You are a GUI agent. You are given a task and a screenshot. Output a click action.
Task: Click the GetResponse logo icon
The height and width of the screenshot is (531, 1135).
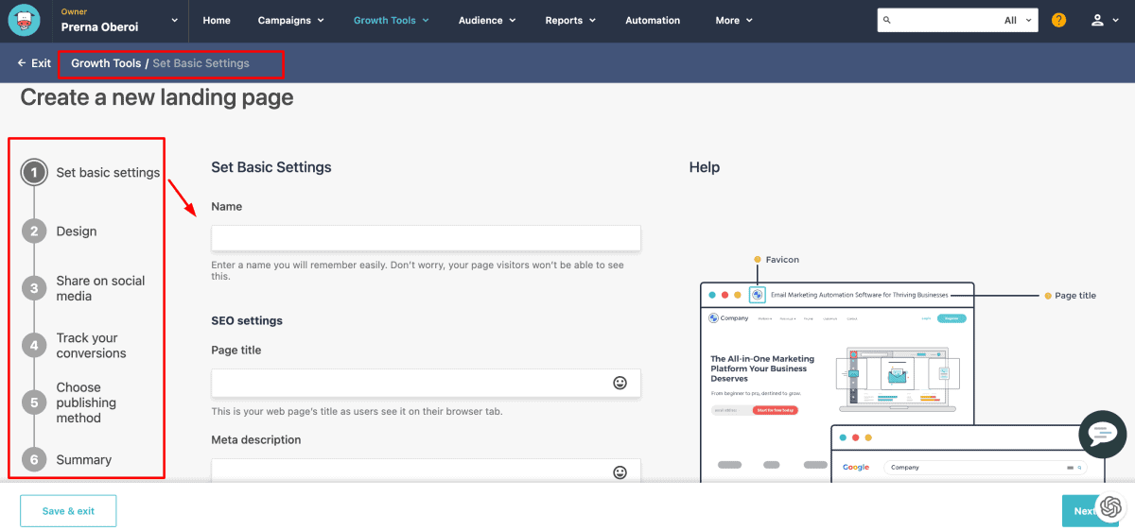click(23, 21)
